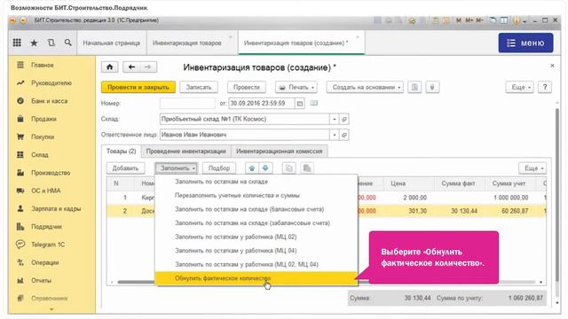Open Favorites star icon
568x319 pixels.
[x=34, y=43]
